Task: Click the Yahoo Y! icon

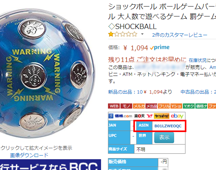Action: tap(149, 116)
